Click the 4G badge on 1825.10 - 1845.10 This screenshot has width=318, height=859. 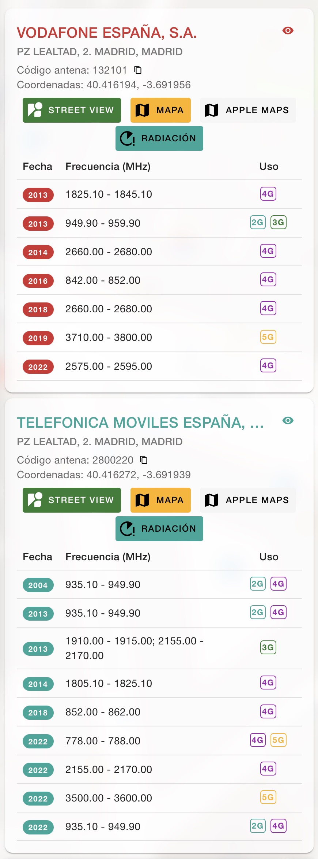click(x=268, y=194)
